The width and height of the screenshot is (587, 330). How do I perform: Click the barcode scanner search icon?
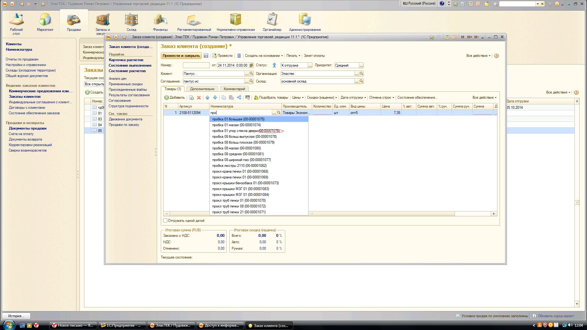(248, 97)
